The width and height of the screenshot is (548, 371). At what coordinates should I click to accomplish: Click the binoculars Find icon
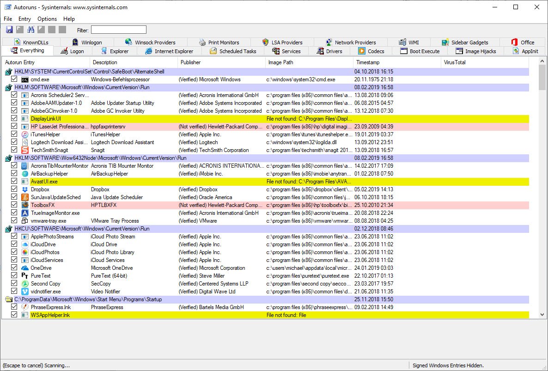[31, 30]
